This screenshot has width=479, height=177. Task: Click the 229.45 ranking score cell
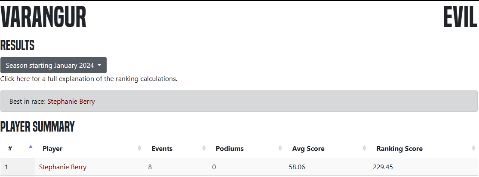tap(383, 167)
